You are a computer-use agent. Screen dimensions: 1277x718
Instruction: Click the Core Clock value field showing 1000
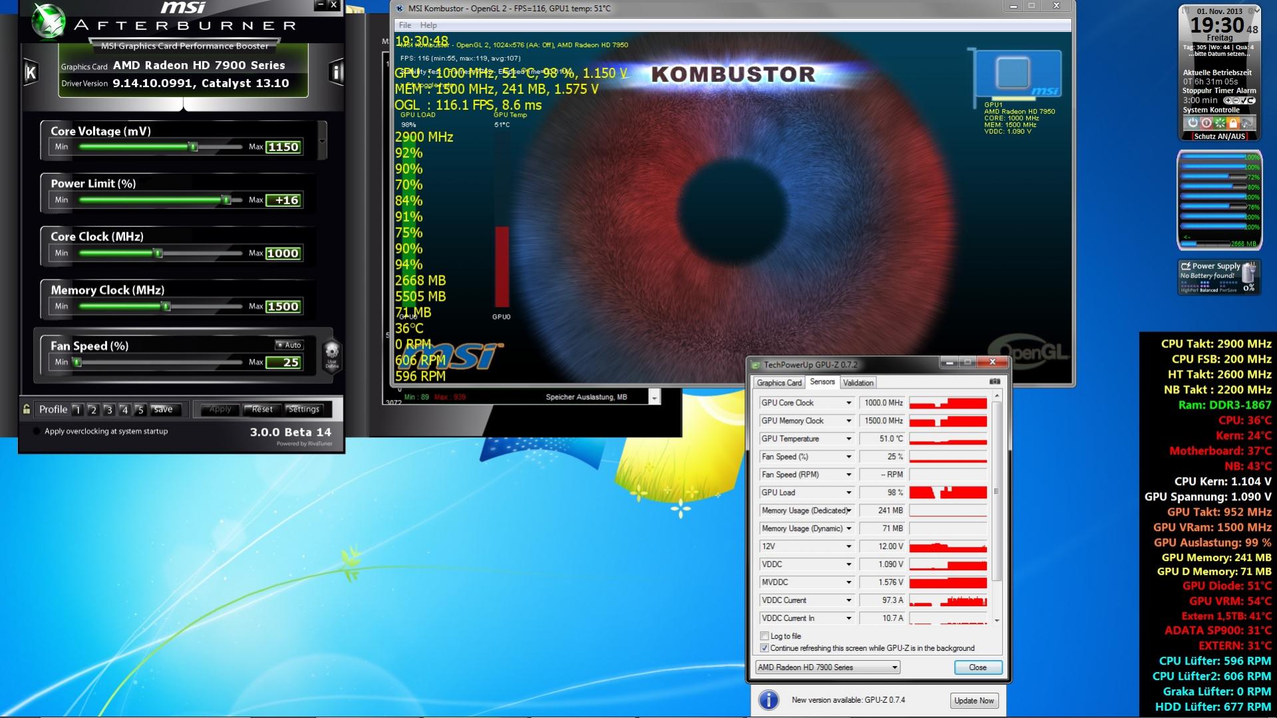(283, 253)
